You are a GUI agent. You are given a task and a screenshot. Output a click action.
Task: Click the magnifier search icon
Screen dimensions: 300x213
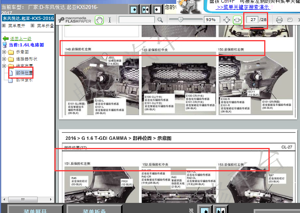pos(160,20)
